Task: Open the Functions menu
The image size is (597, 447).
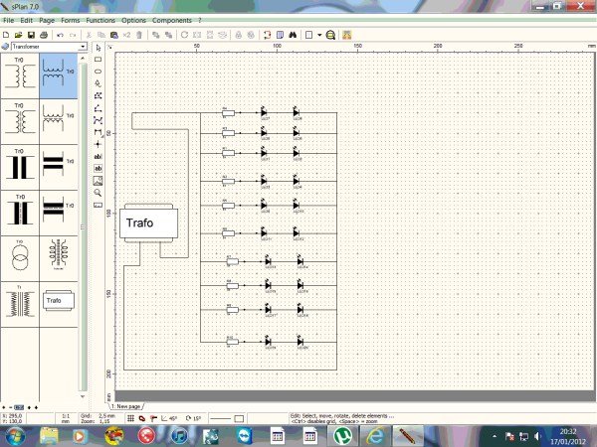Action: [x=99, y=20]
